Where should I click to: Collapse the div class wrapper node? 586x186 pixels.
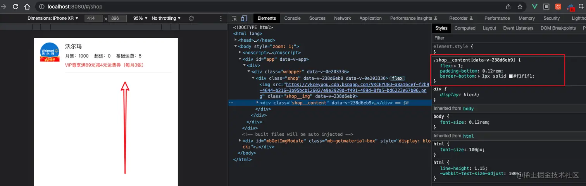[x=249, y=72]
